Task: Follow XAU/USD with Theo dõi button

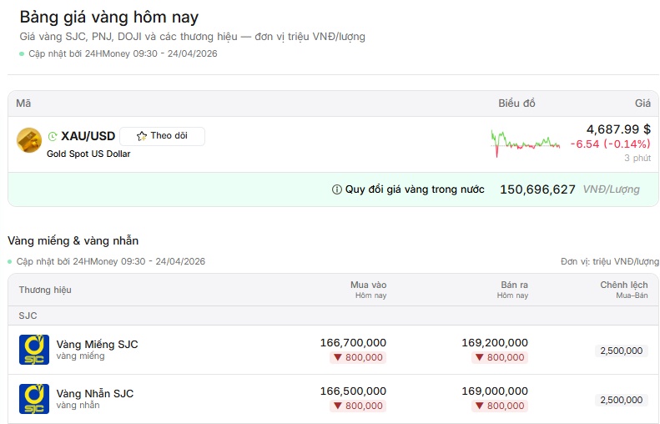Action: [163, 136]
